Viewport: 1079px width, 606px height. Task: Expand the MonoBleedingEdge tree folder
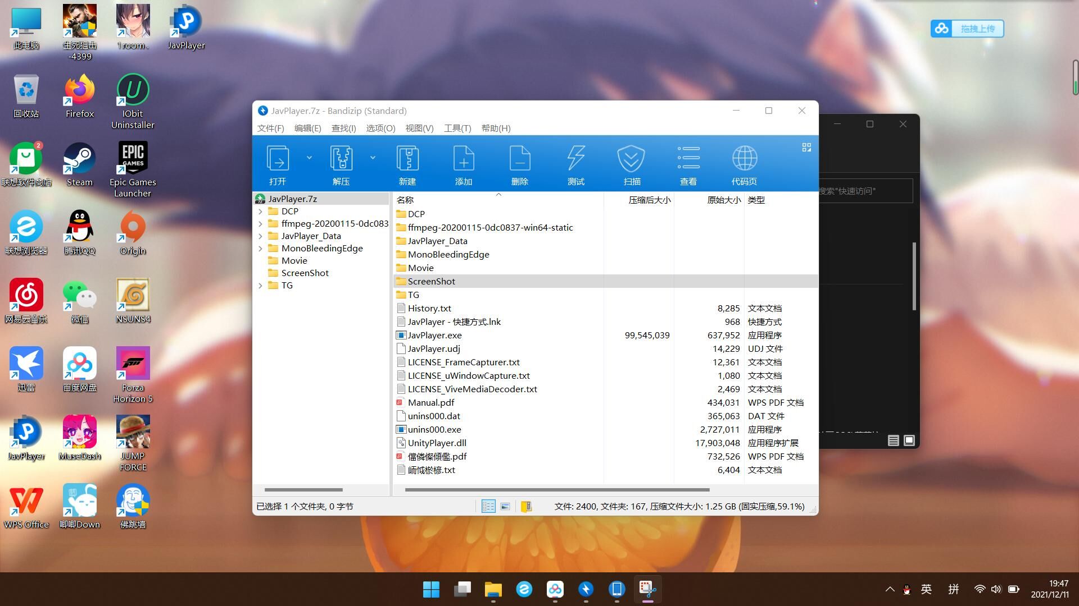point(260,249)
